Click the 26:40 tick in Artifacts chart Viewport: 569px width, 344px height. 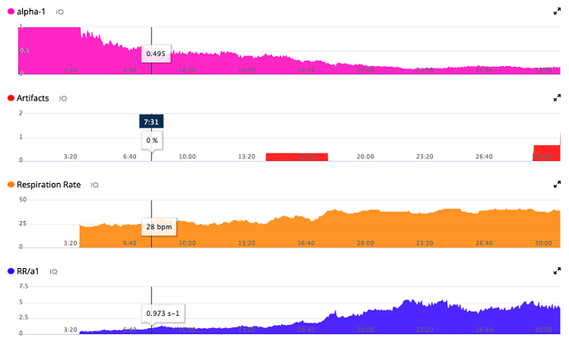click(484, 157)
